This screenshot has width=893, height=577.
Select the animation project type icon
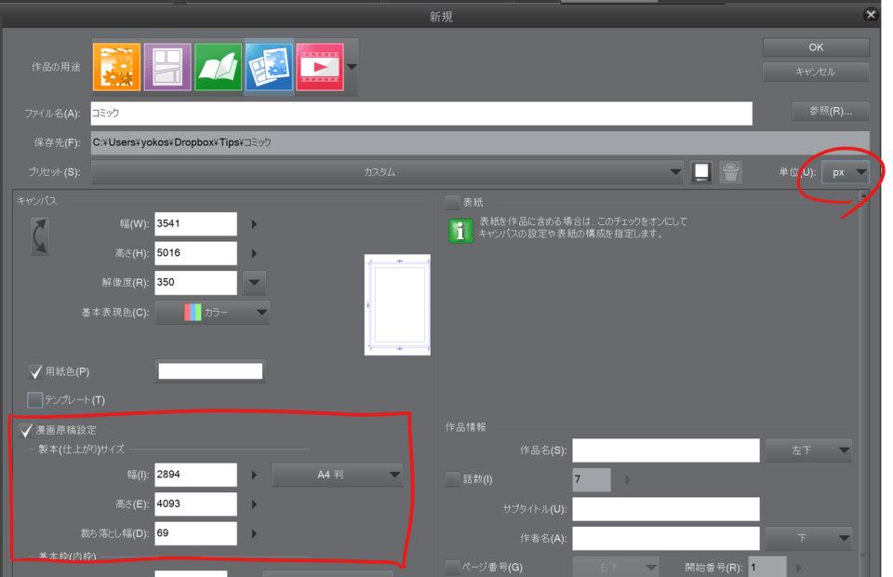pos(320,66)
